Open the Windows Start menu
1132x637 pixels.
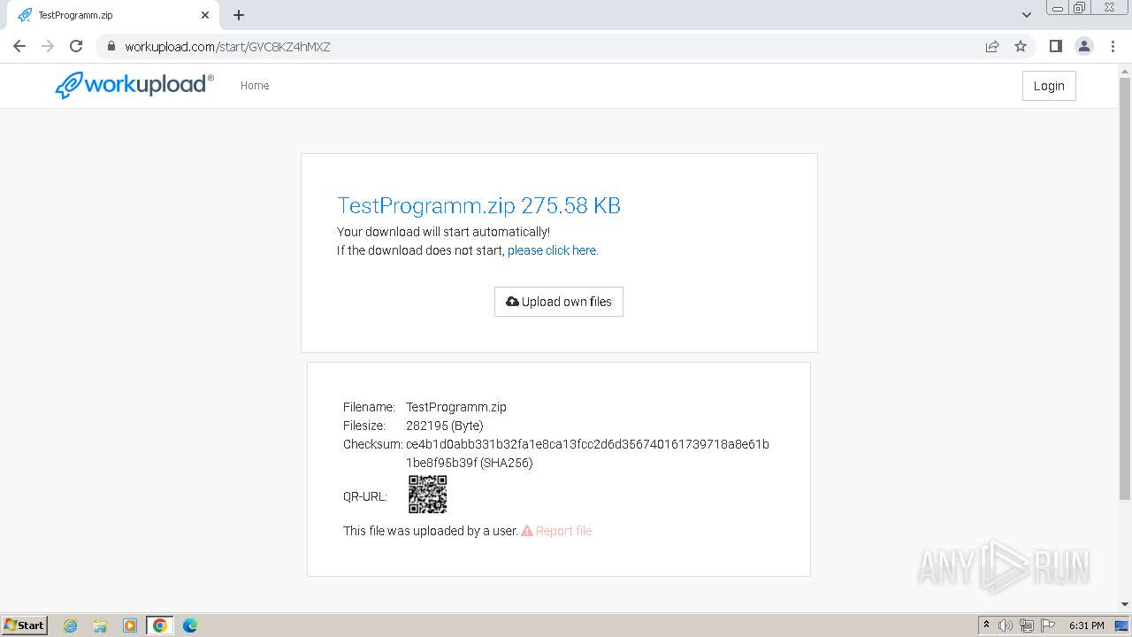pos(25,625)
